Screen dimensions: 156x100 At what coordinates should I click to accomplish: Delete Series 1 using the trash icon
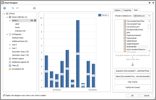point(35,21)
